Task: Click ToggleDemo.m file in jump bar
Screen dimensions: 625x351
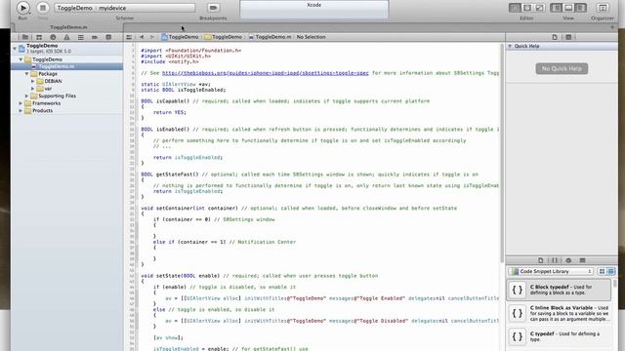Action: (270, 37)
